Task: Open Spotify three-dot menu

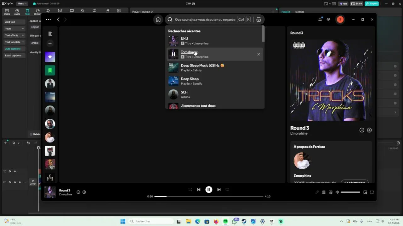Action: click(x=48, y=19)
